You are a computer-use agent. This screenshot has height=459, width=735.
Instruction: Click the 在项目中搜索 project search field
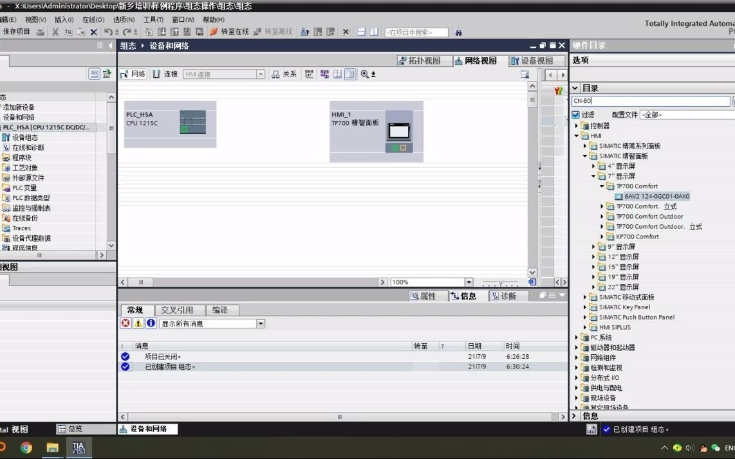click(416, 32)
